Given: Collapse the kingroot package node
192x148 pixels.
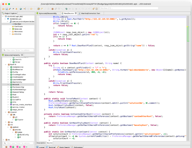Looking at the screenshot, I should tap(6, 112).
